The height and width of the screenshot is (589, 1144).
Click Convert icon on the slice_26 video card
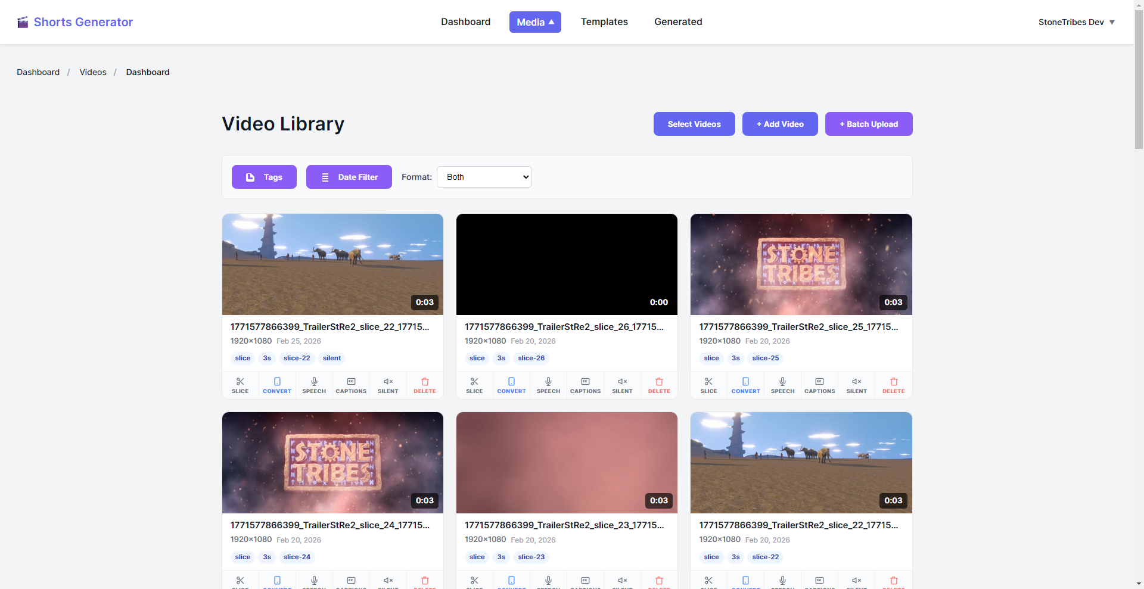511,385
